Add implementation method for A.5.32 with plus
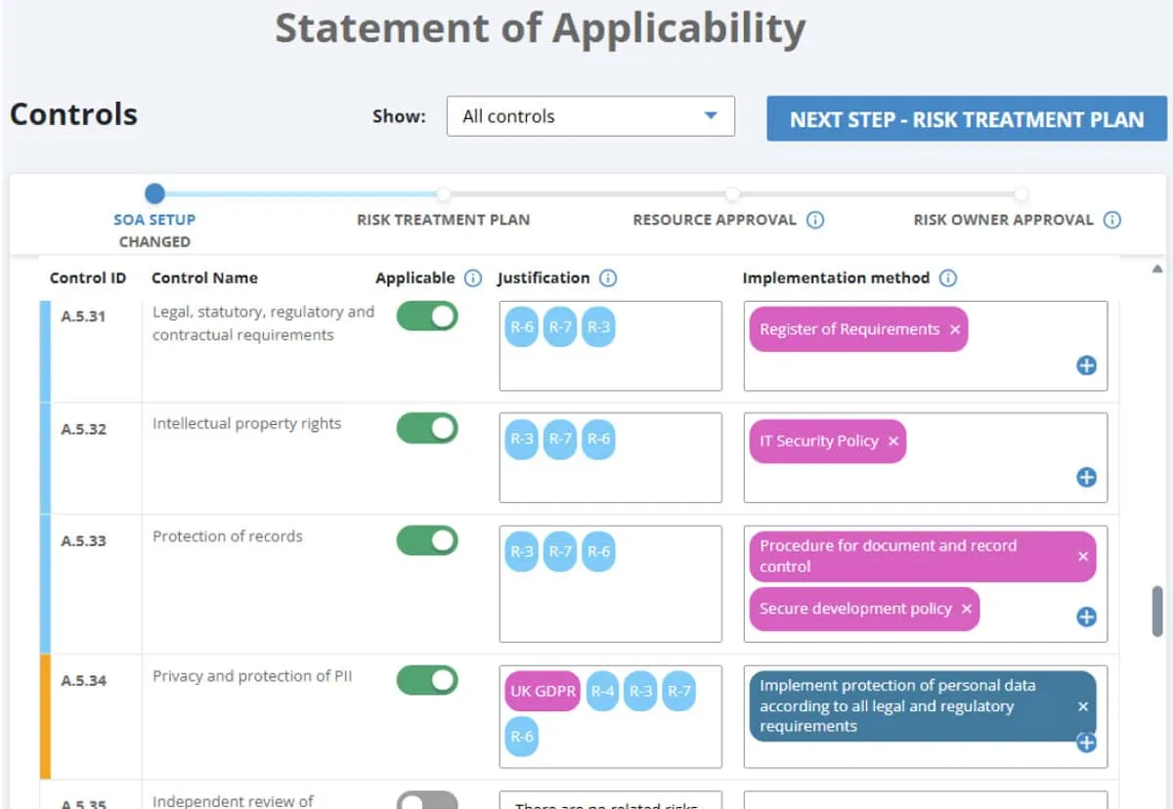Screen dimensions: 1173x809 [x=1086, y=477]
